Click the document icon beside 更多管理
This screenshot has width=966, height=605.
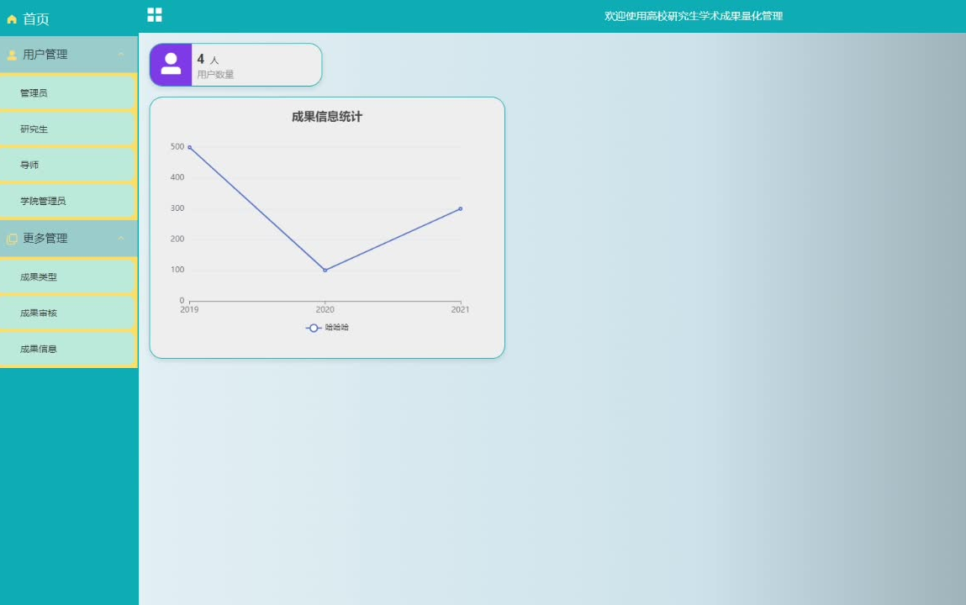[x=11, y=238]
